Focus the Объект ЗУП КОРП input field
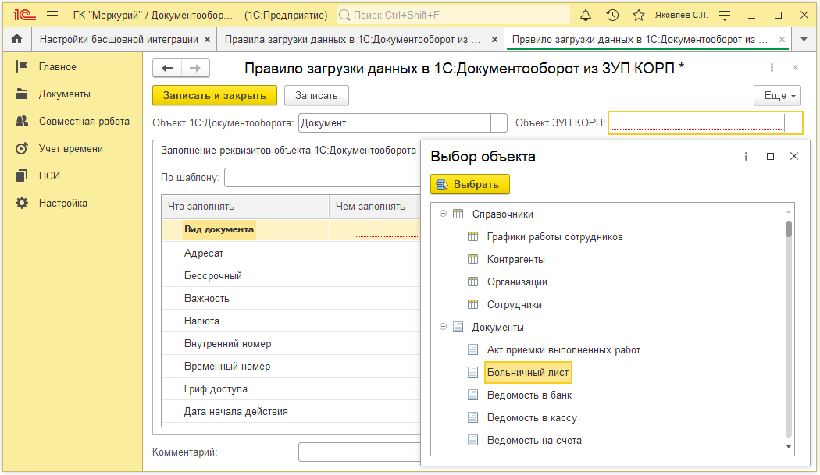Screen dimensions: 820x475 tap(697, 123)
